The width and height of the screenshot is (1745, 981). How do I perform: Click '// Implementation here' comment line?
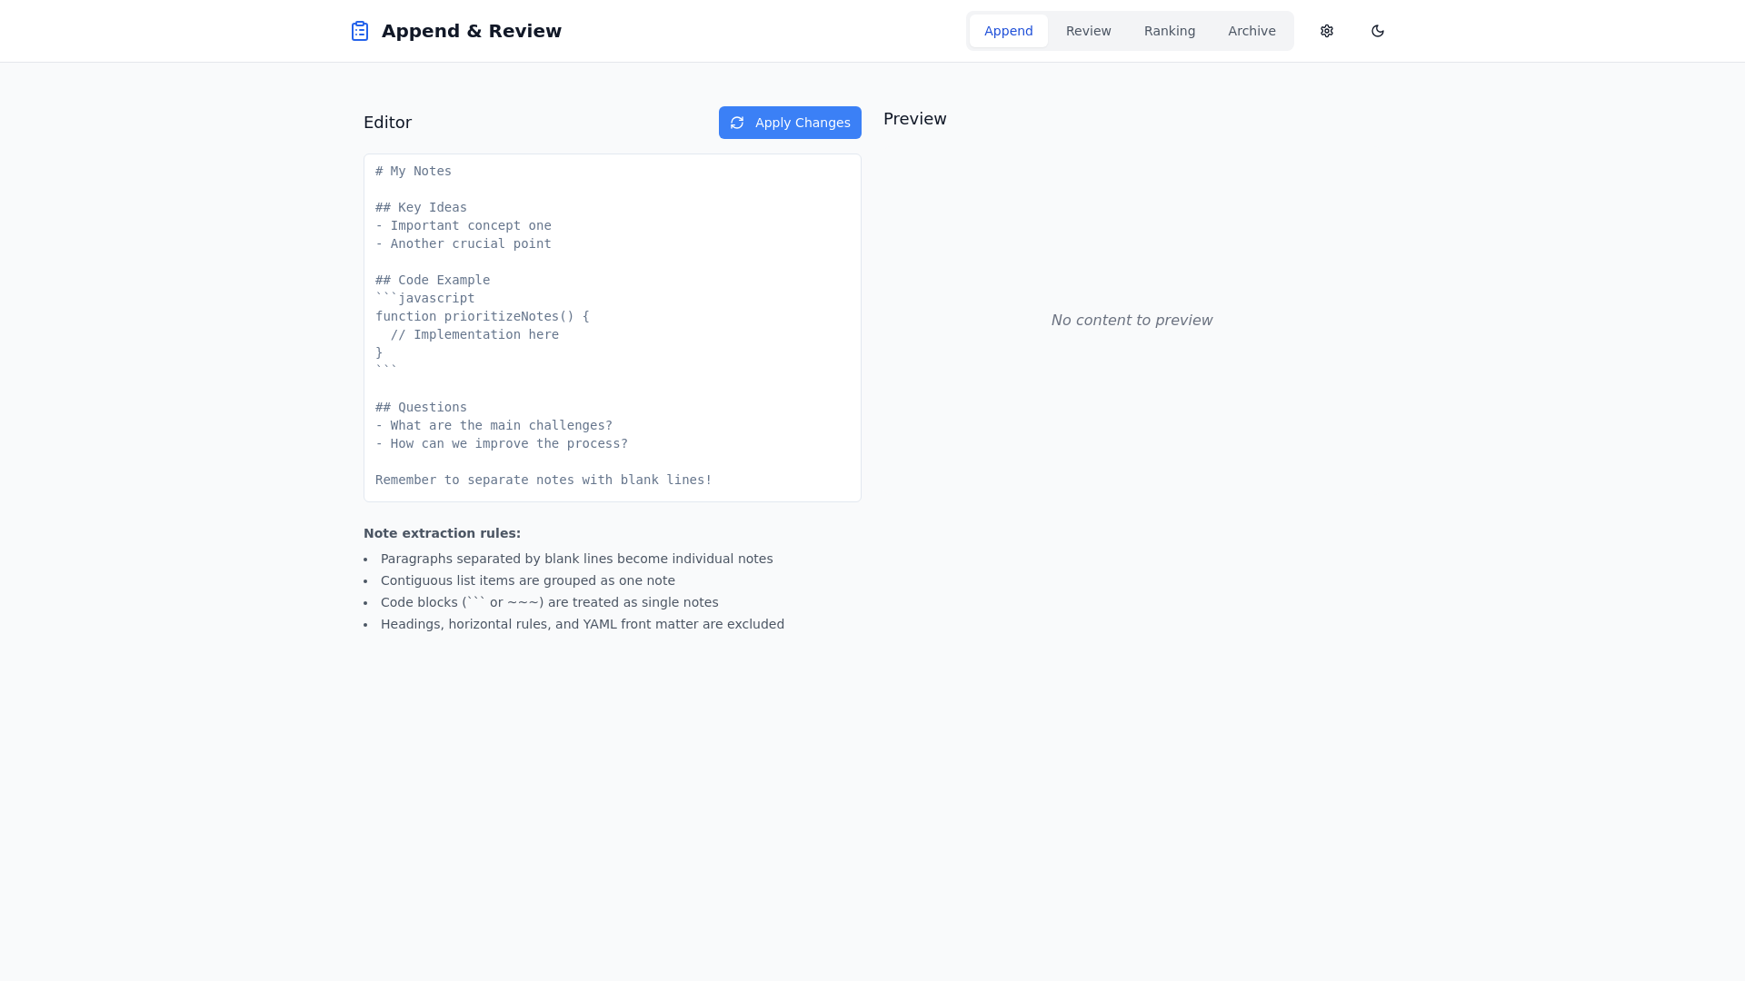(x=474, y=334)
